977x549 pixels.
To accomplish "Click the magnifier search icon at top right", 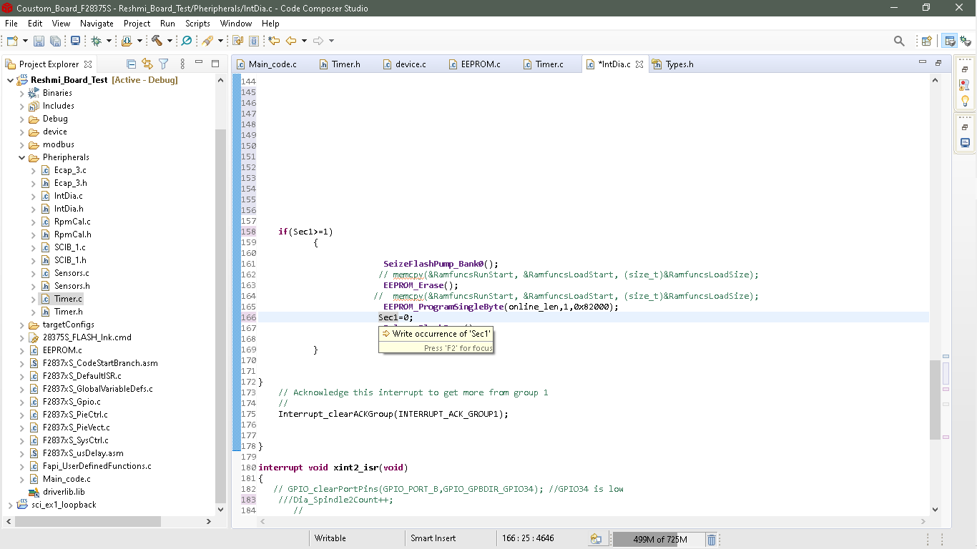I will click(x=899, y=41).
